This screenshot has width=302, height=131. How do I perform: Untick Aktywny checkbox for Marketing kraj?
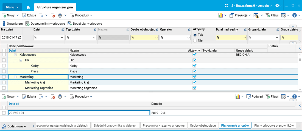point(195,82)
